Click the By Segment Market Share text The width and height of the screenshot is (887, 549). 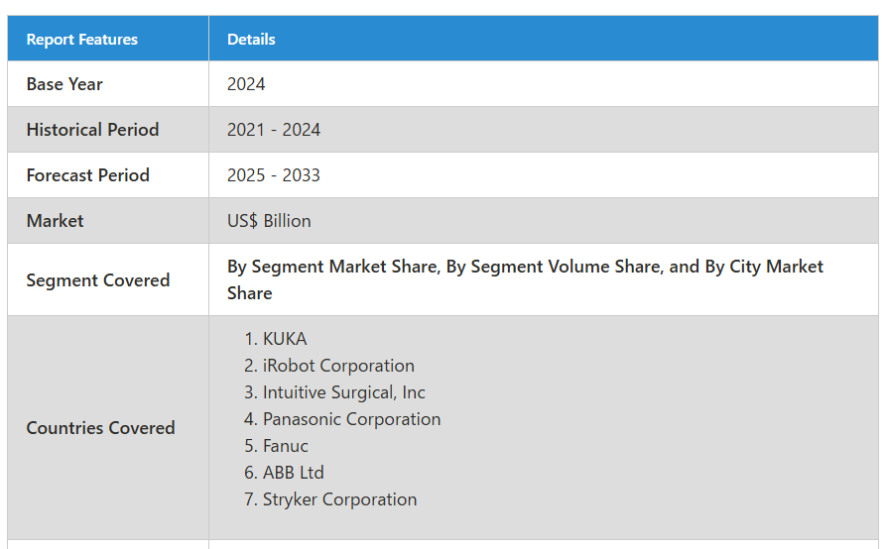(x=332, y=267)
